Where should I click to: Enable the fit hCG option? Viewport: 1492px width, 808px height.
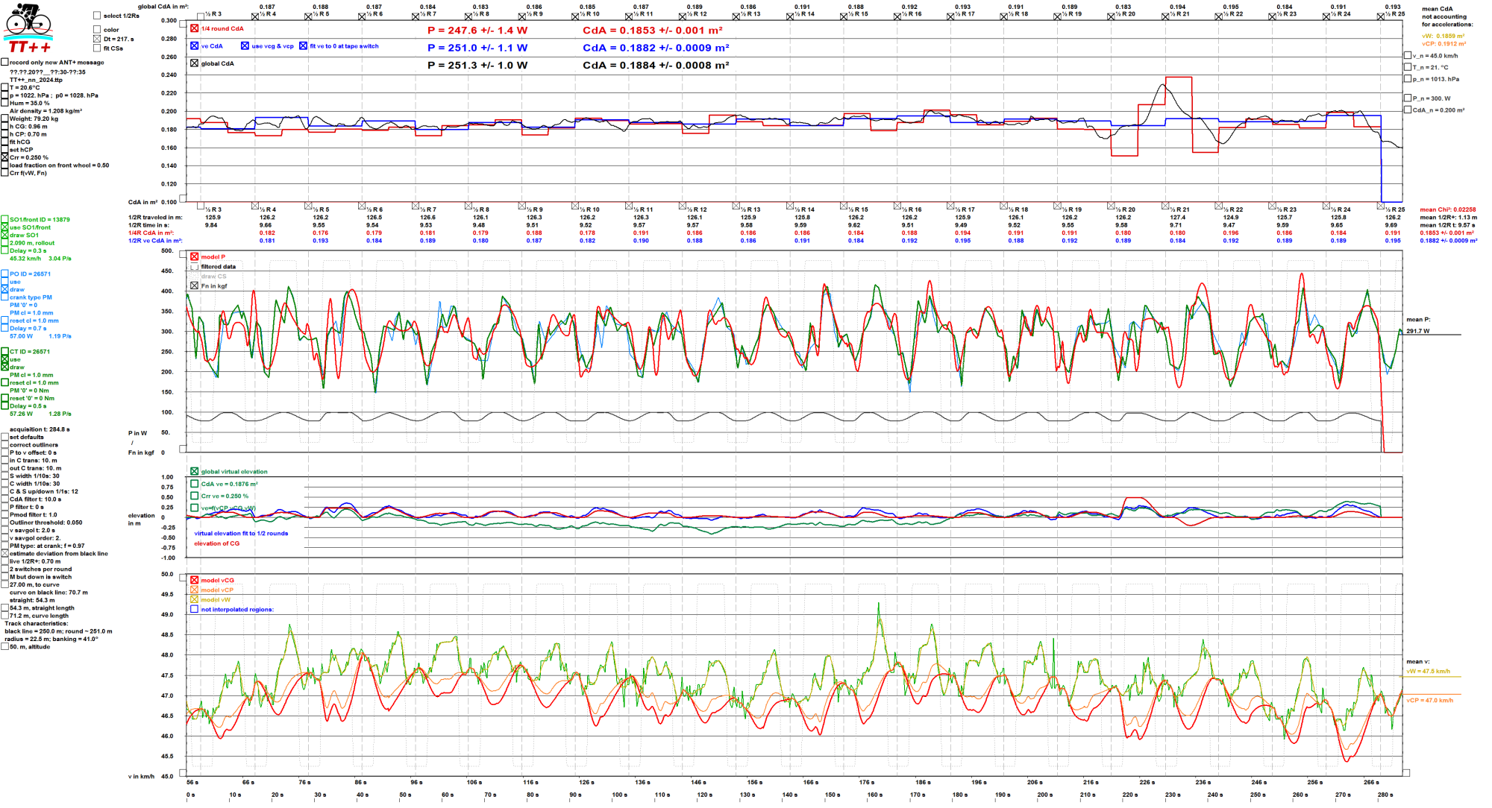click(x=4, y=142)
